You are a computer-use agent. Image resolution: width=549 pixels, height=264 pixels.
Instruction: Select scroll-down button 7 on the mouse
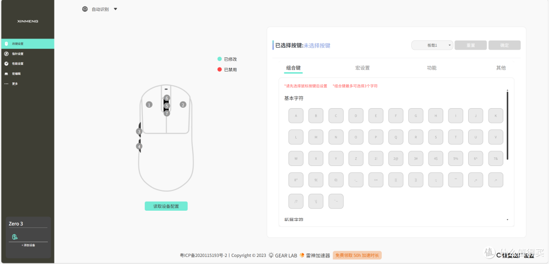click(x=167, y=113)
